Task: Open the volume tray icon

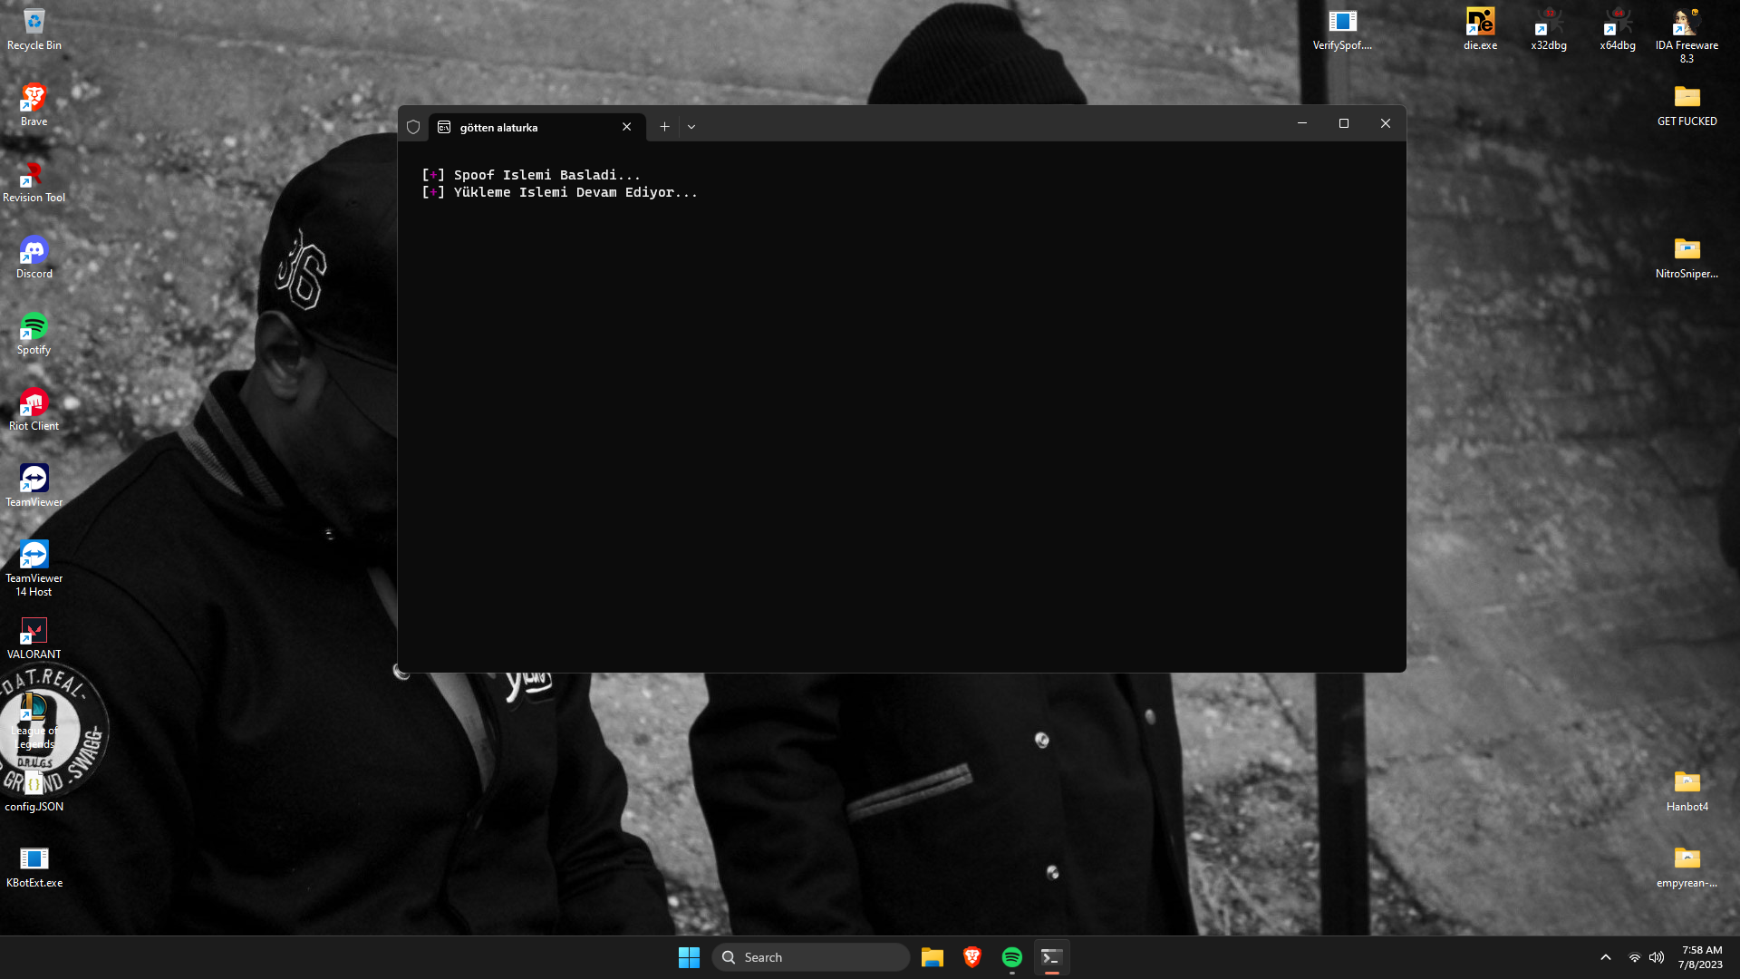Action: [x=1657, y=957]
